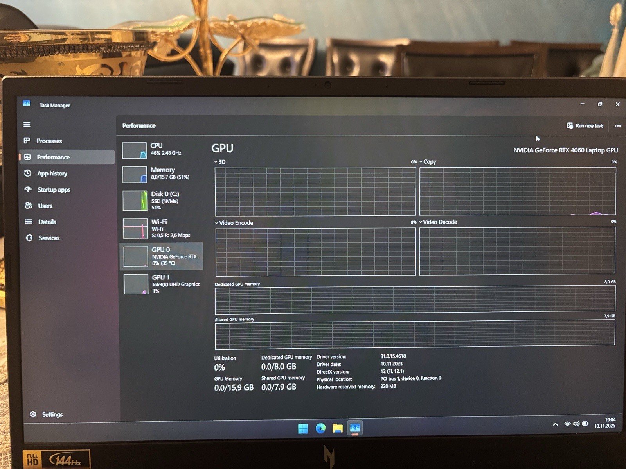Select the Memory performance entry
The height and width of the screenshot is (469, 626).
click(x=161, y=174)
